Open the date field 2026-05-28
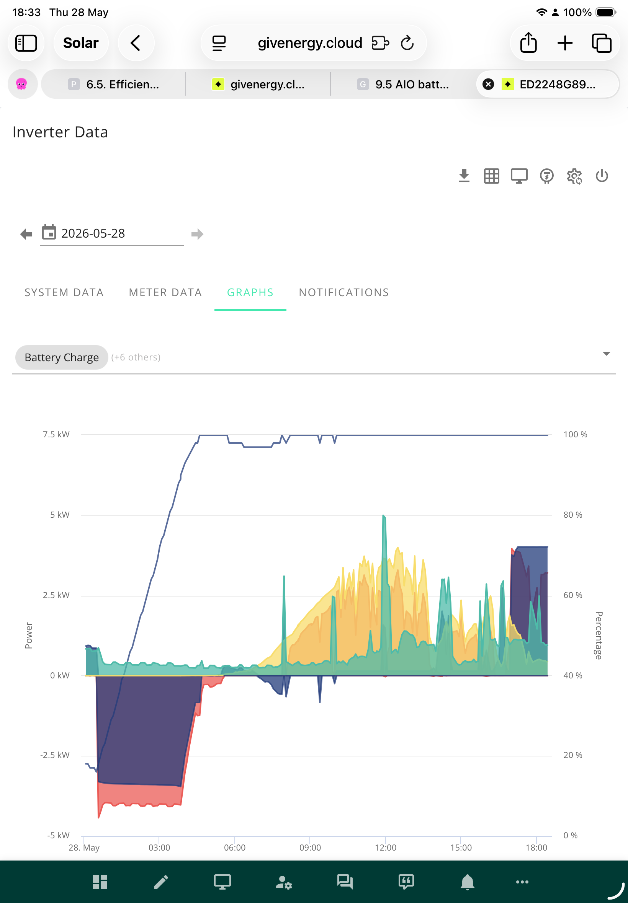Viewport: 628px width, 903px height. pyautogui.click(x=112, y=233)
